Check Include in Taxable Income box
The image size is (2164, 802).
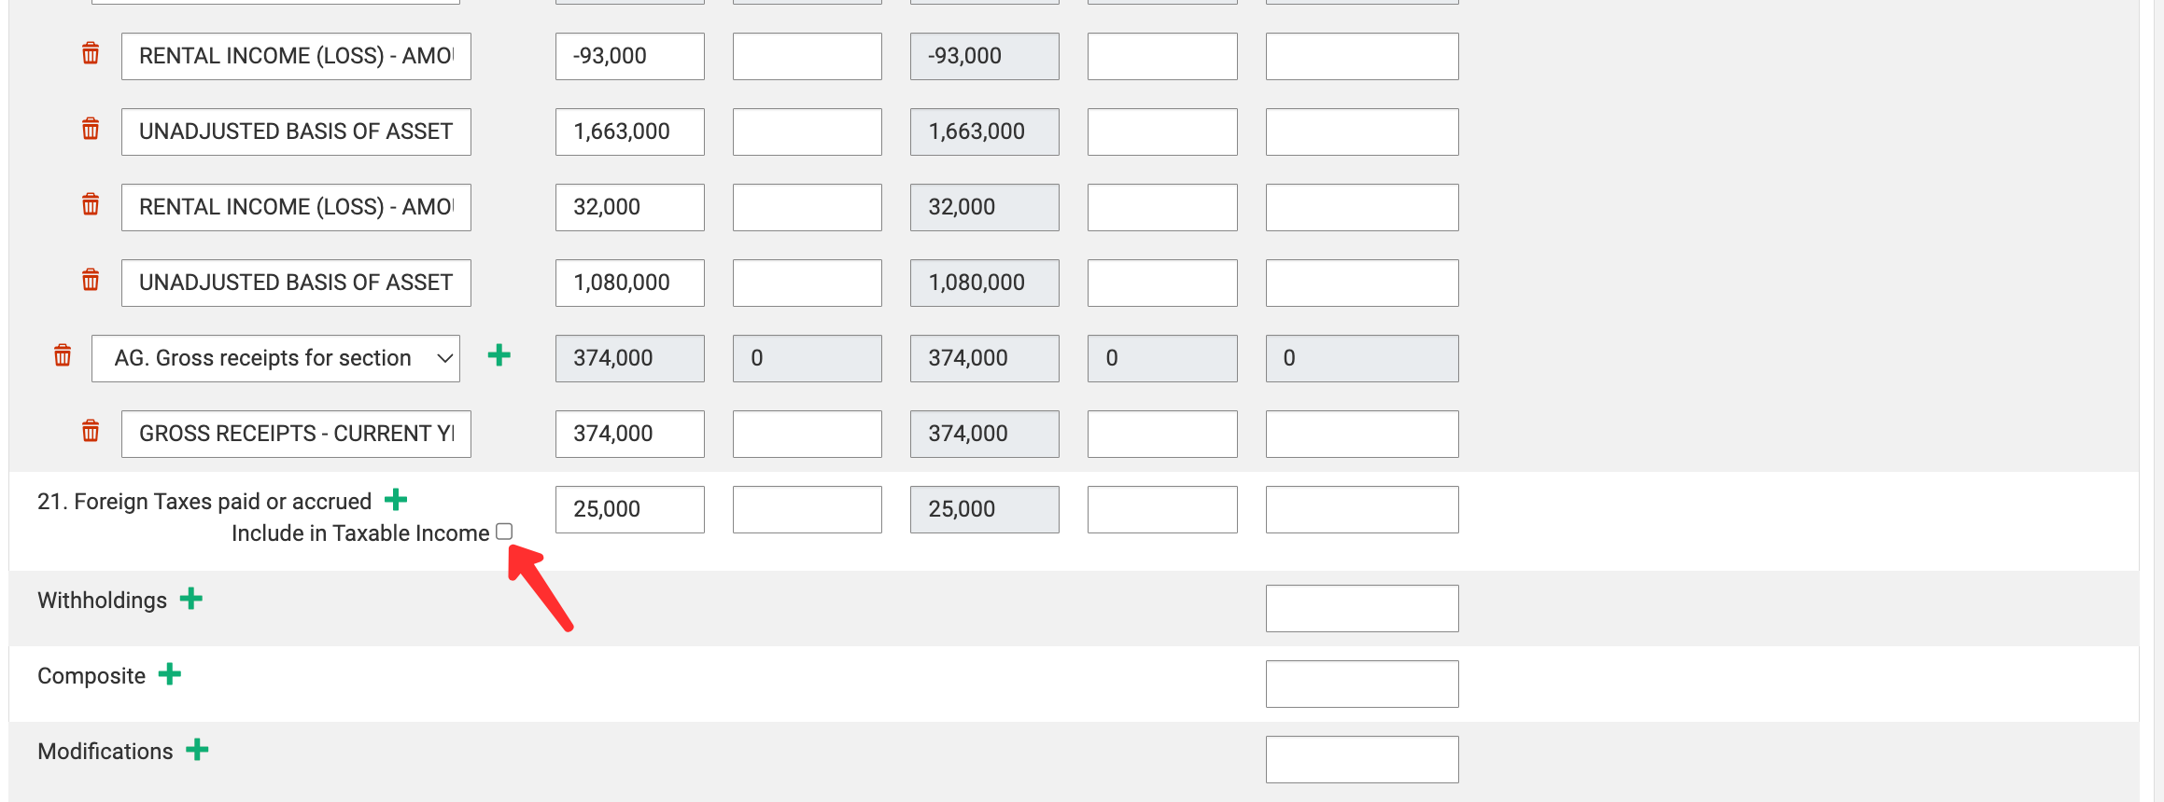point(504,532)
